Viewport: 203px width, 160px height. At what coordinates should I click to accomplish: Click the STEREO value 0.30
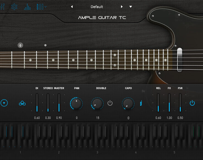[x=48, y=118]
